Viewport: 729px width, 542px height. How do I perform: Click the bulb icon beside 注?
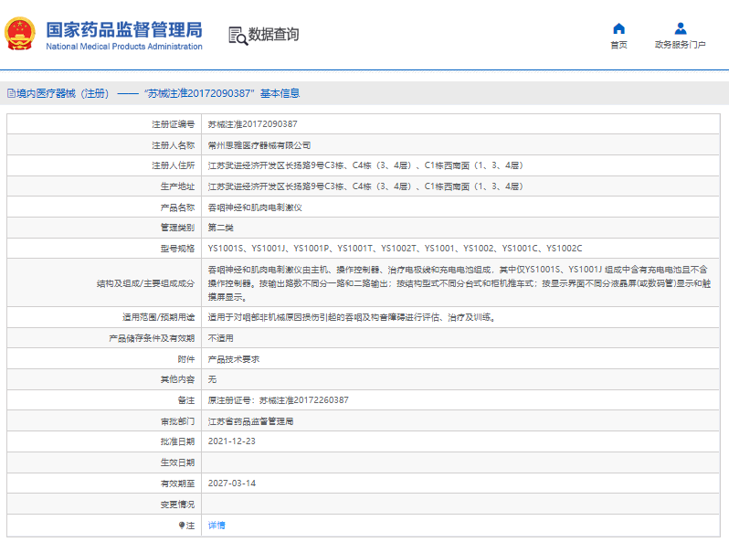click(x=182, y=526)
